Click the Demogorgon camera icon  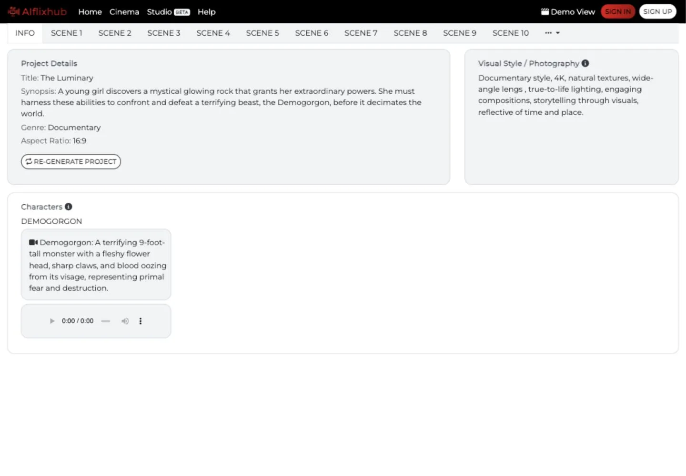click(33, 242)
